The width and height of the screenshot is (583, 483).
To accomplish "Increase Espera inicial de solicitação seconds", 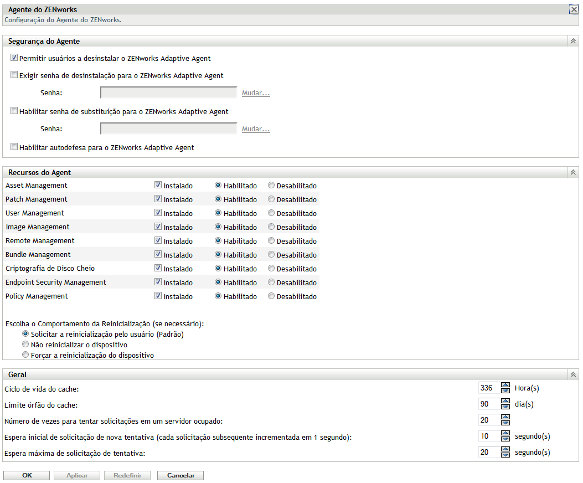I will point(505,433).
